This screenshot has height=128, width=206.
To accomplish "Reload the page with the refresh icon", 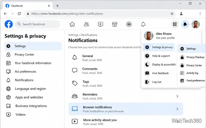I will point(19,14).
